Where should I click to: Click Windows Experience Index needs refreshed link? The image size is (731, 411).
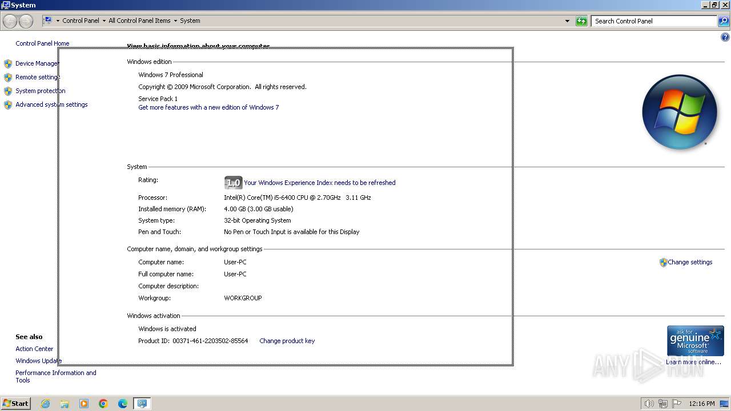pyautogui.click(x=320, y=183)
